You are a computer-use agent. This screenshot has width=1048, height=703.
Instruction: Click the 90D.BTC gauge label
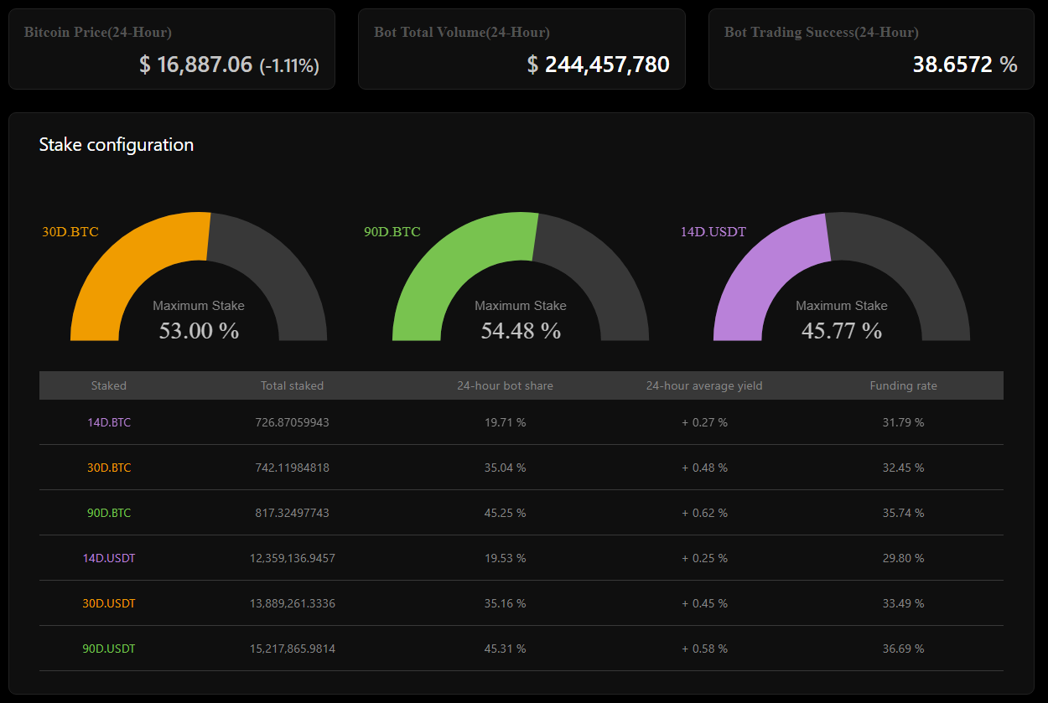pyautogui.click(x=392, y=232)
